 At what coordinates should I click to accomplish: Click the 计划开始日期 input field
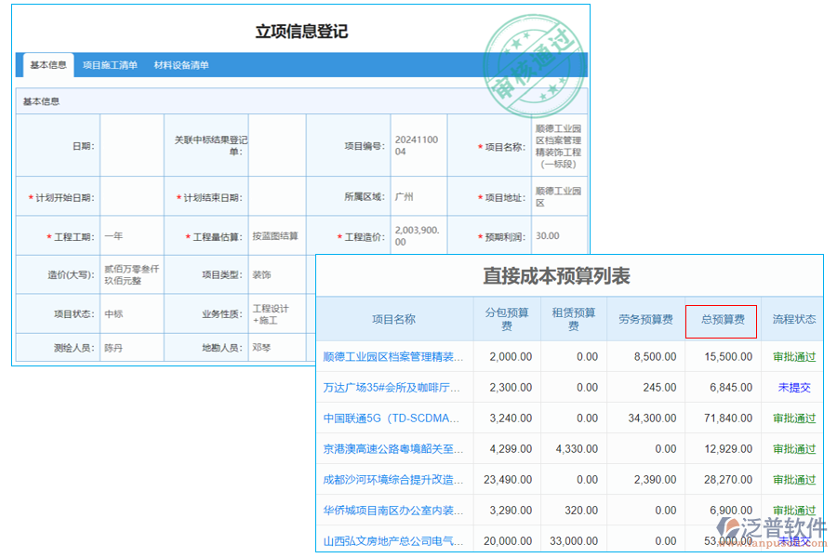point(131,196)
